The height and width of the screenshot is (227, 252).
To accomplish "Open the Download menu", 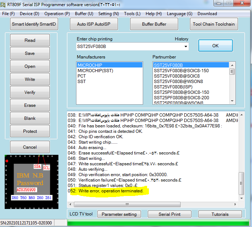I will tap(207, 14).
